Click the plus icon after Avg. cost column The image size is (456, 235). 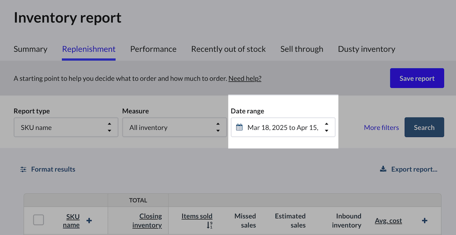(x=425, y=221)
